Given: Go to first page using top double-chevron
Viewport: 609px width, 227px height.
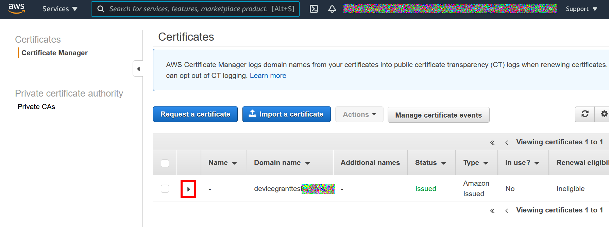Looking at the screenshot, I should pos(492,143).
